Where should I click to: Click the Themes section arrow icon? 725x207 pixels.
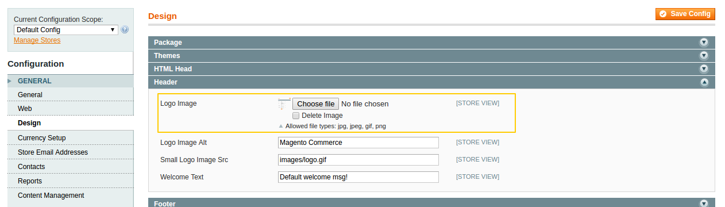[704, 56]
